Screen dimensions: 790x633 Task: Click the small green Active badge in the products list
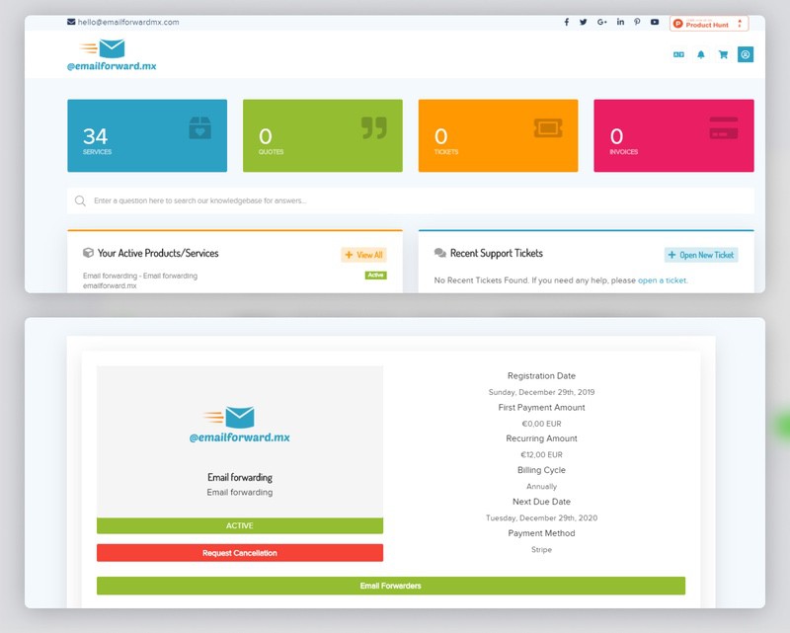click(376, 276)
